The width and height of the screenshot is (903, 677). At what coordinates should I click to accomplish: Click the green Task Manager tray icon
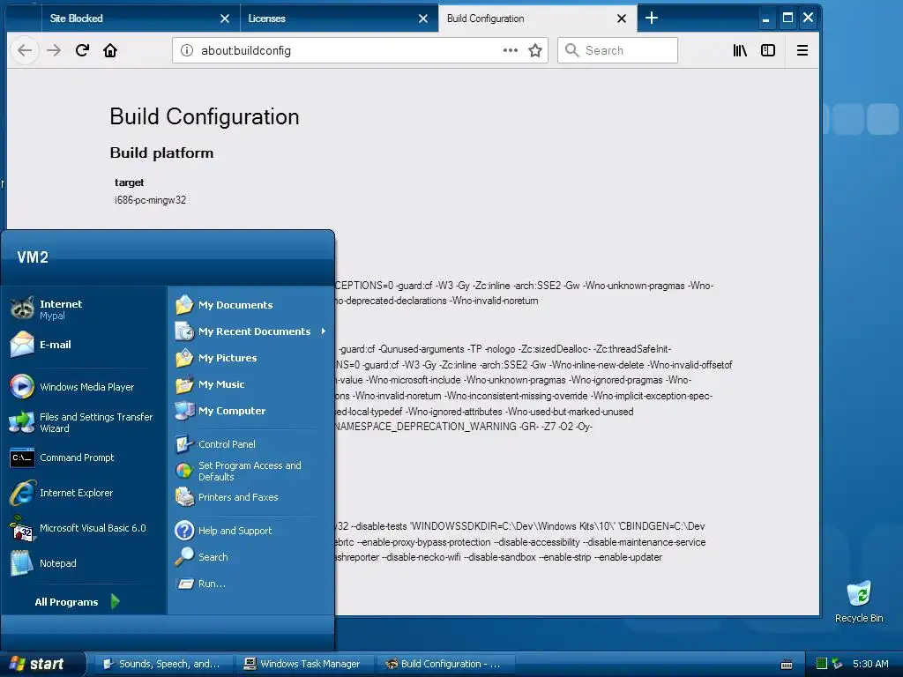(x=822, y=664)
